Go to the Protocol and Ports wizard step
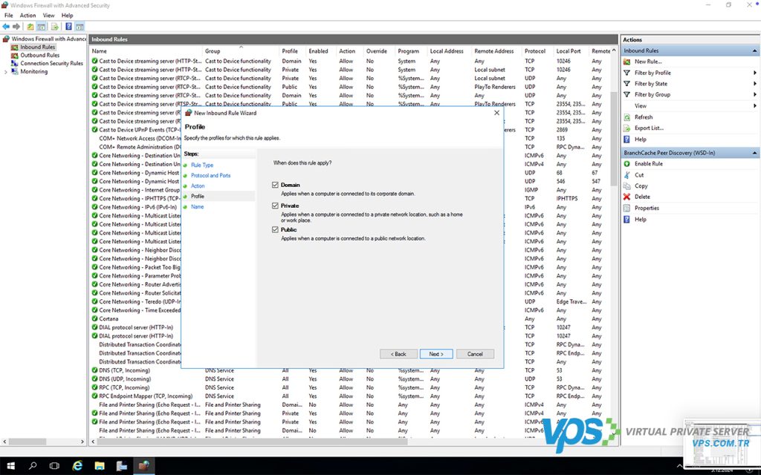 [210, 175]
